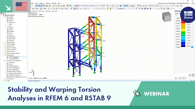Select Surfaces in the navigator tree
The image size is (195, 109).
point(11,30)
